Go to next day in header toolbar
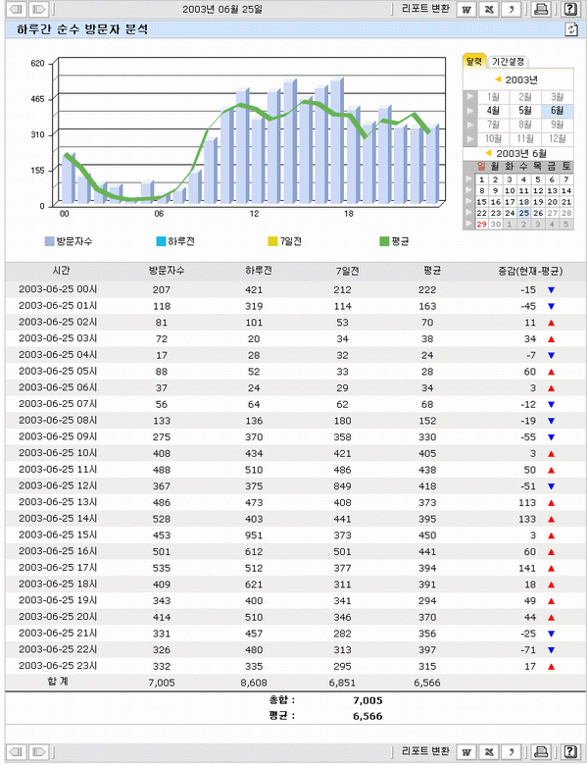 click(38, 9)
